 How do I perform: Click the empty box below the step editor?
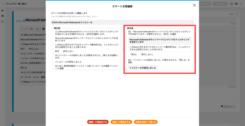click(x=127, y=99)
